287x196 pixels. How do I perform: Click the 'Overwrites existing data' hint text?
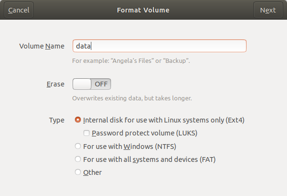[x=132, y=98]
